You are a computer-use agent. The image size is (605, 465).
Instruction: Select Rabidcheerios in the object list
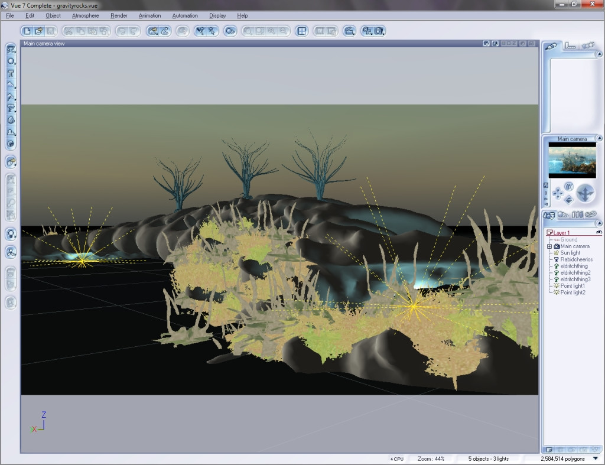tap(576, 259)
